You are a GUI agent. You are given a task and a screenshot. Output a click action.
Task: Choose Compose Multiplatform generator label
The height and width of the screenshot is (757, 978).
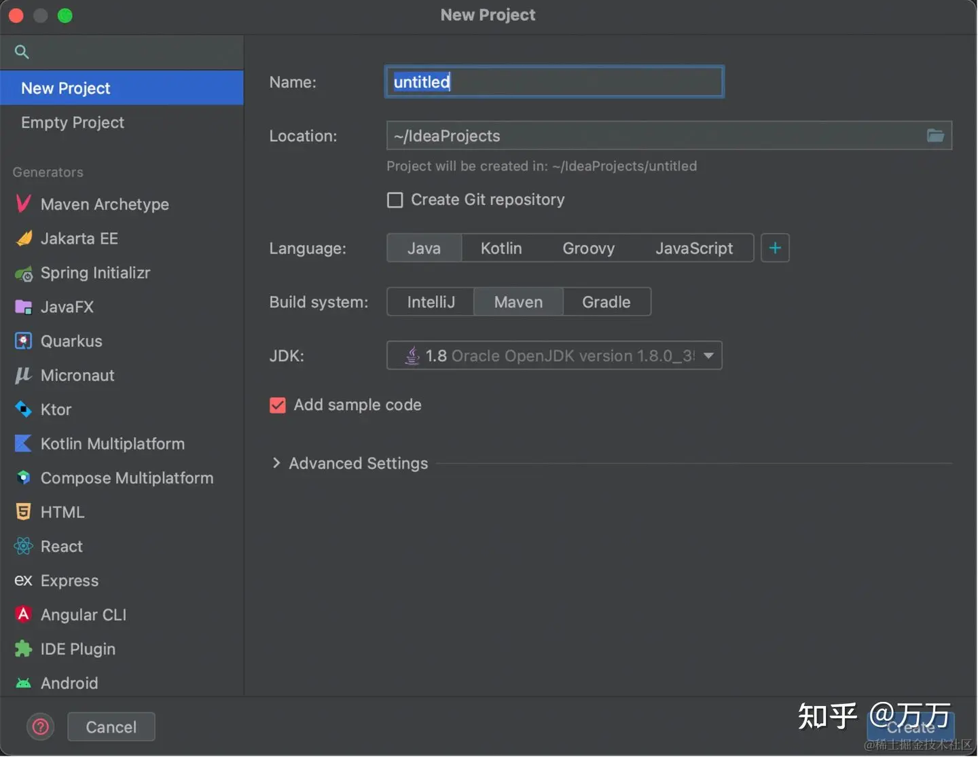coord(127,478)
